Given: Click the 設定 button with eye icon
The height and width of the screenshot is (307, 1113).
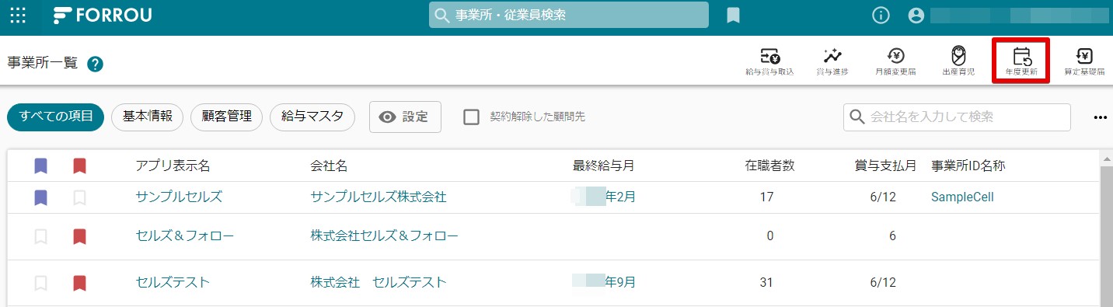Looking at the screenshot, I should coord(405,117).
